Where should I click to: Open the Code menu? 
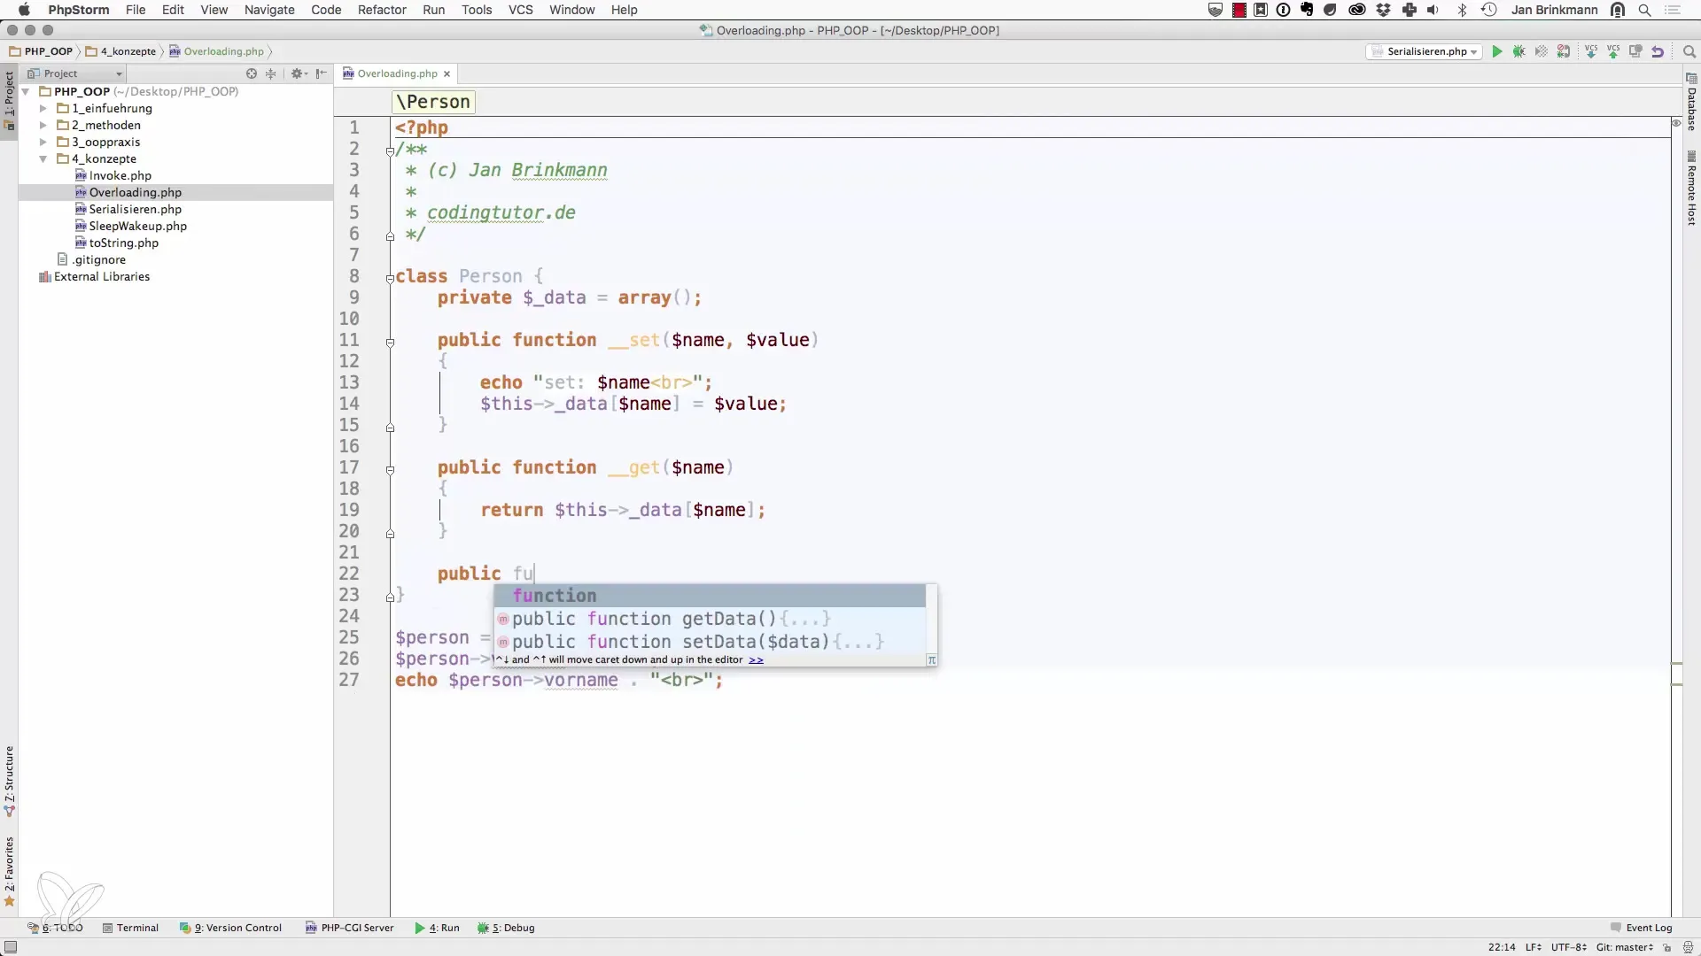click(x=326, y=10)
